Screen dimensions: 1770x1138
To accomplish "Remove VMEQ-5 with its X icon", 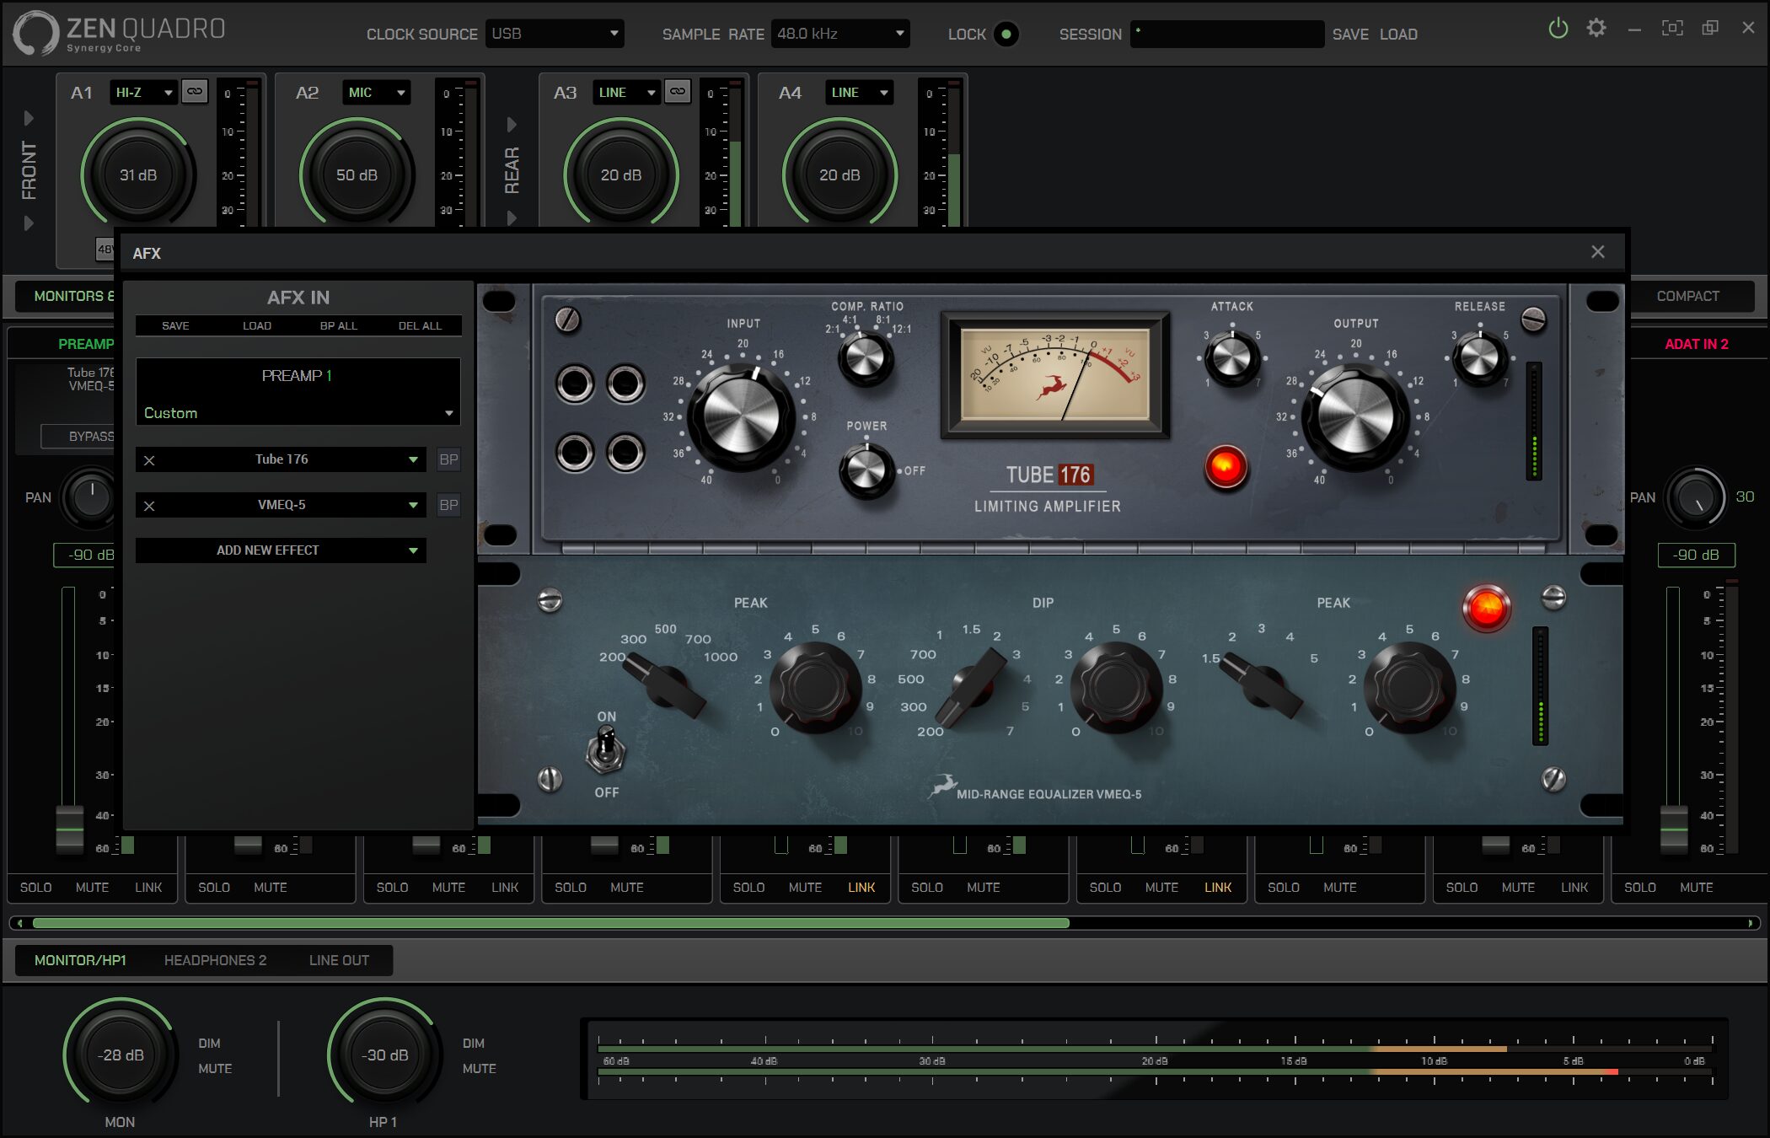I will (149, 506).
